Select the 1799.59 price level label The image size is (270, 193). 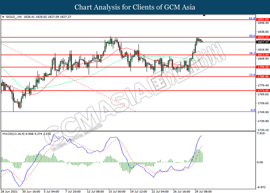click(263, 67)
